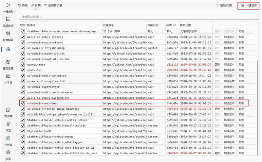
Task: Toggle sd-webui-supermerger checkbox
Action: pyautogui.click(x=23, y=87)
